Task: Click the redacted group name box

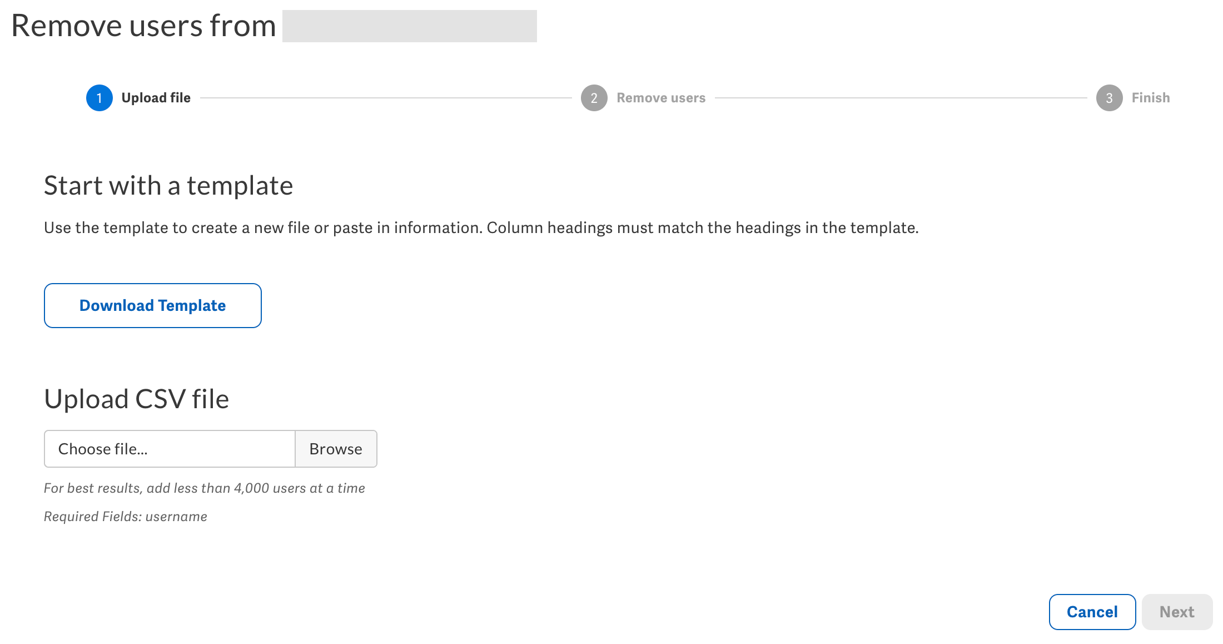Action: tap(410, 25)
